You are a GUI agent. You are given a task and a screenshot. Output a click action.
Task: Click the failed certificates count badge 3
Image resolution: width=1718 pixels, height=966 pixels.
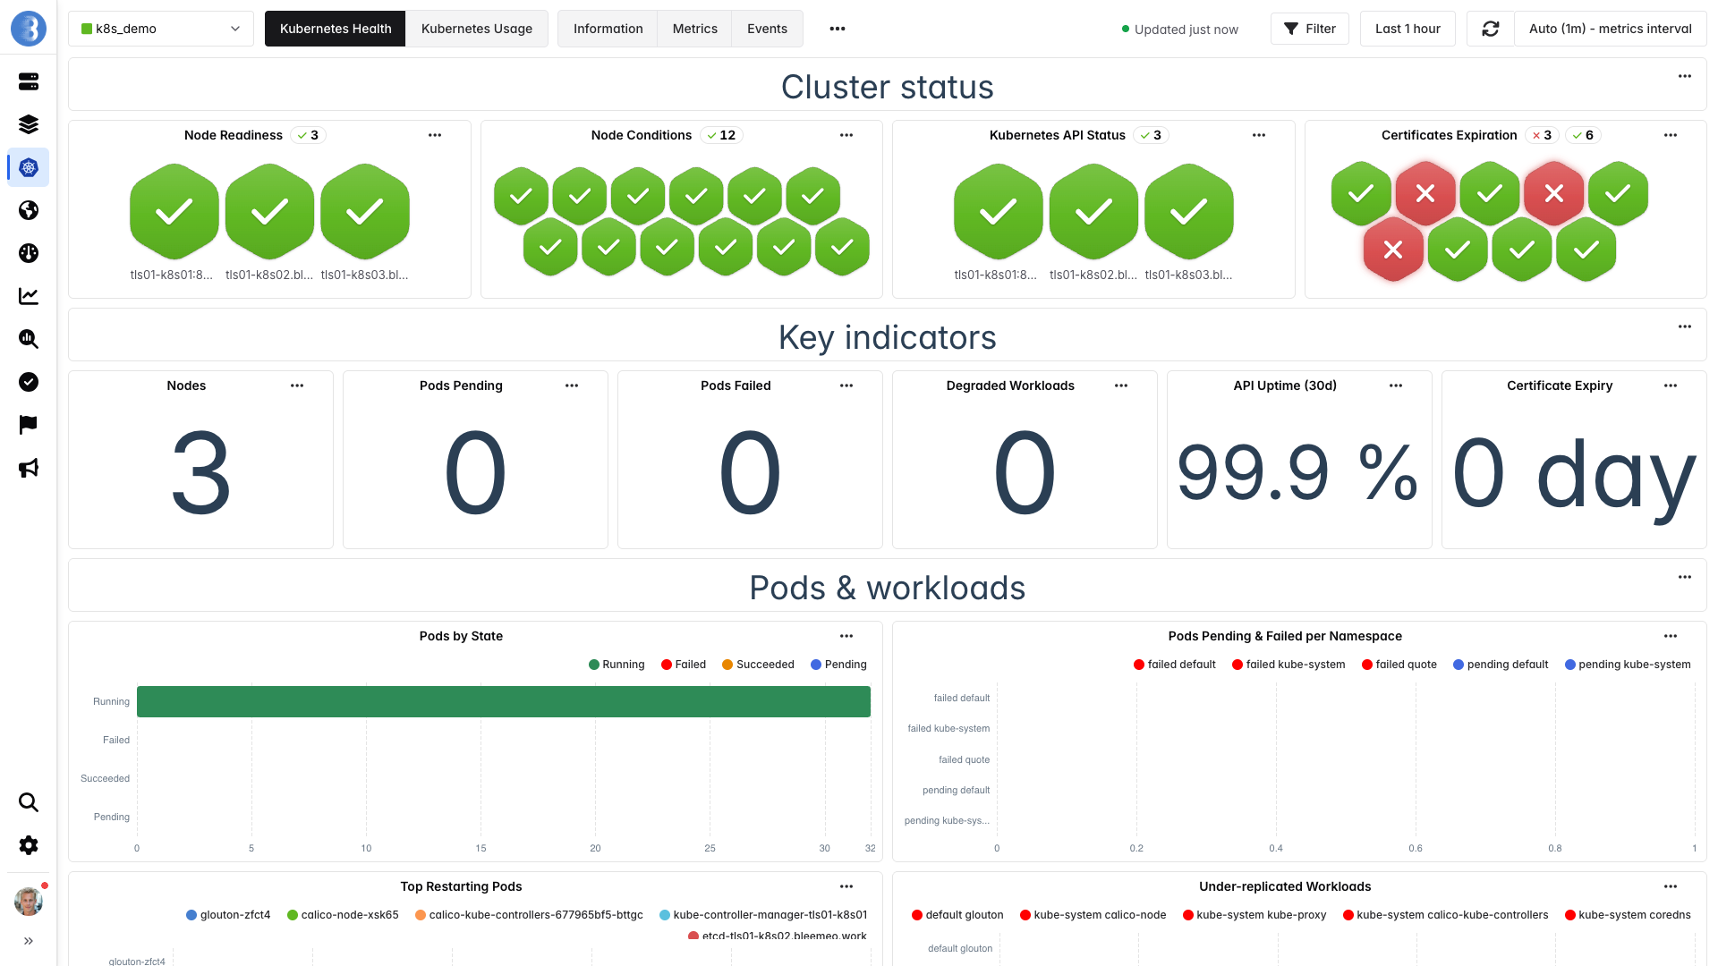(x=1542, y=135)
